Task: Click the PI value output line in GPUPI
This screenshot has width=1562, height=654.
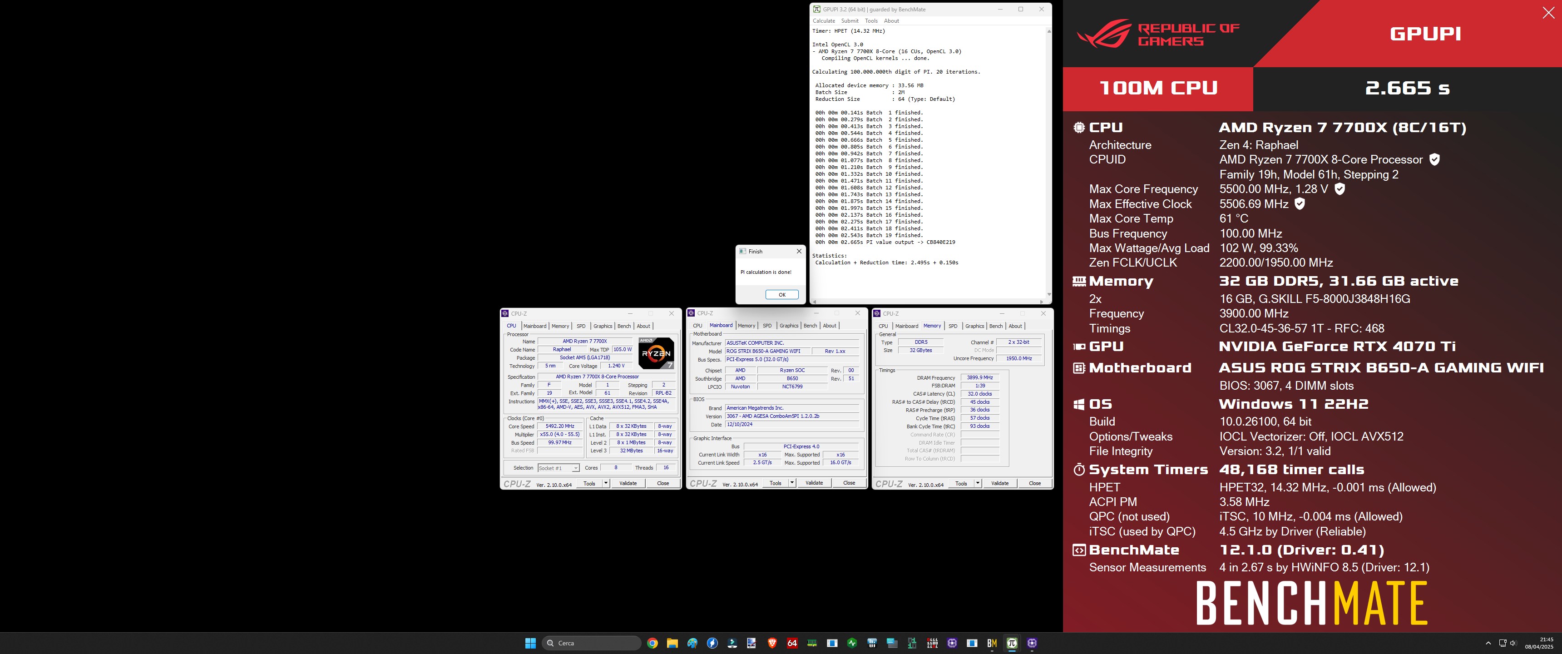Action: click(x=885, y=242)
